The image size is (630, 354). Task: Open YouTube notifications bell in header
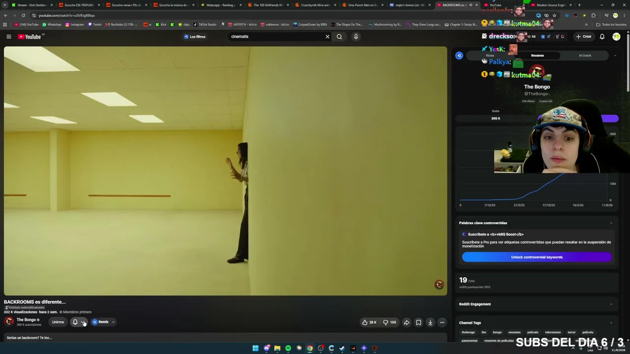coord(602,36)
